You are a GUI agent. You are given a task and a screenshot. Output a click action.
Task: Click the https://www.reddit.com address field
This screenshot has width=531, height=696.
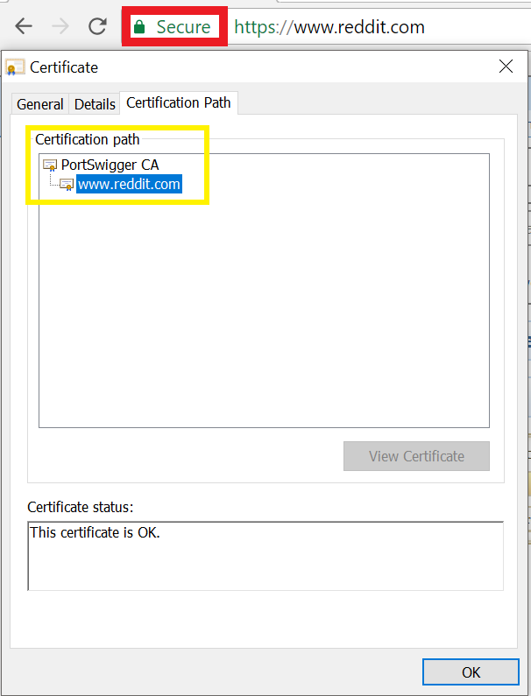pos(329,27)
